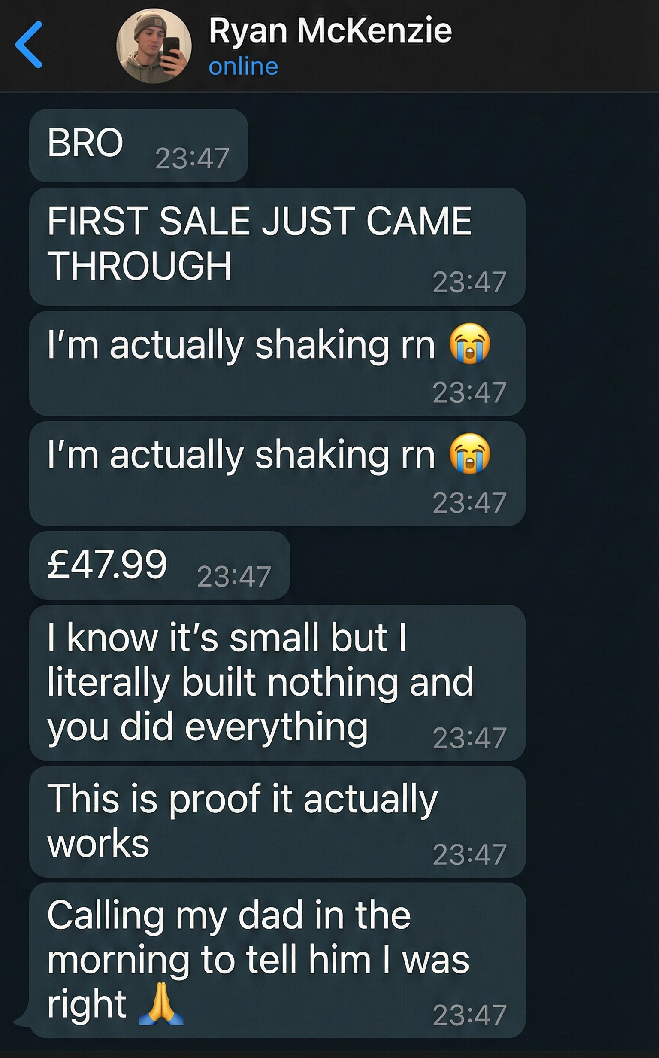Tap the crying emoji in the second shaking message
This screenshot has height=1058, width=659.
coord(469,454)
